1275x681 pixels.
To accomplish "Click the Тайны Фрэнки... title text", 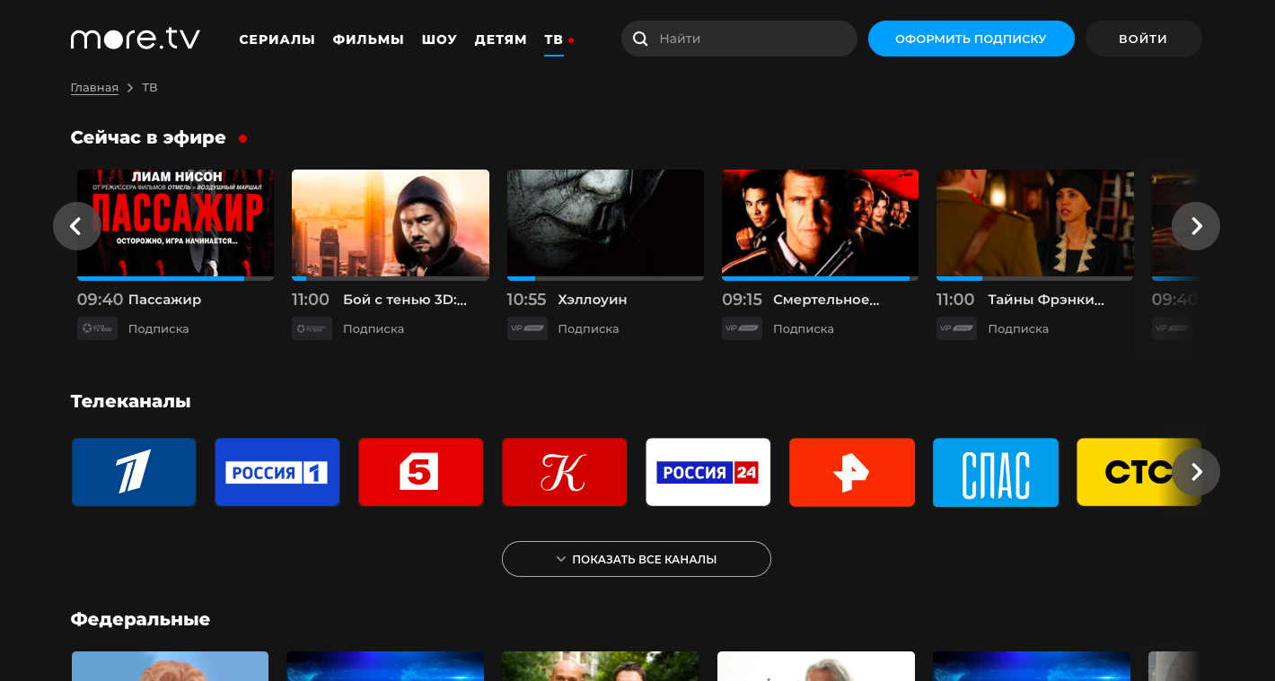I will pos(1046,300).
